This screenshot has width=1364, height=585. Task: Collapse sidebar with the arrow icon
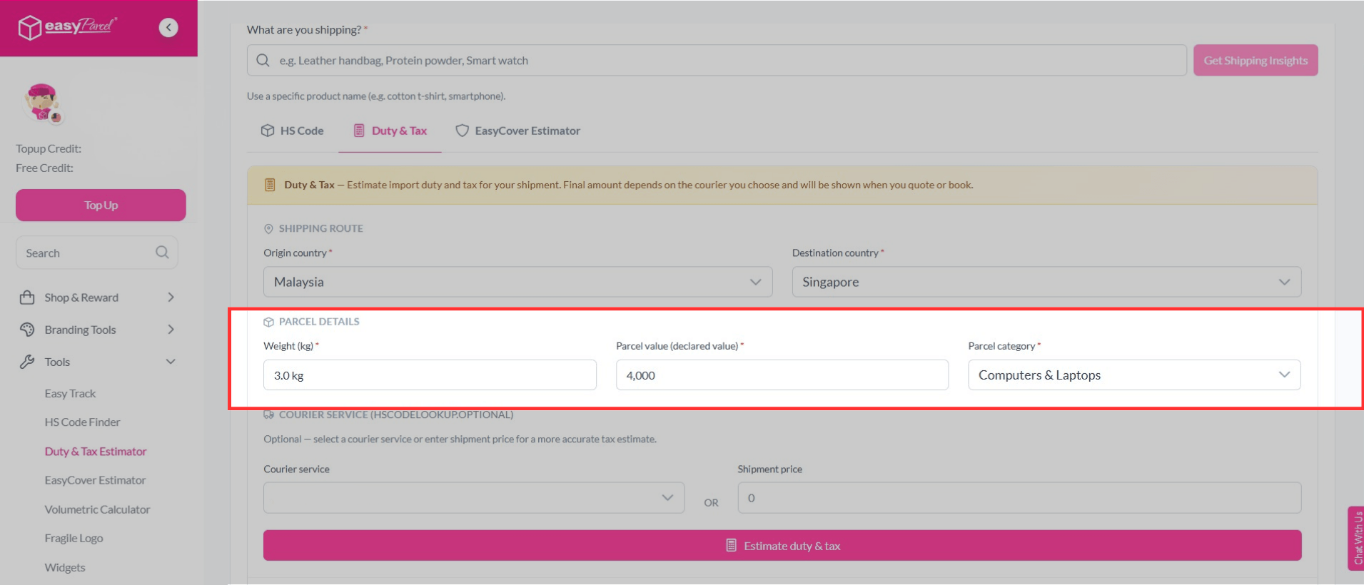pos(168,28)
